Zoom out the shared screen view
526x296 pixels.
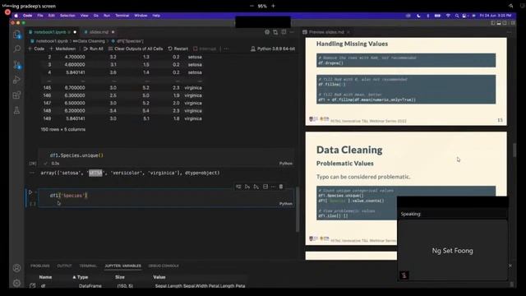click(x=251, y=6)
